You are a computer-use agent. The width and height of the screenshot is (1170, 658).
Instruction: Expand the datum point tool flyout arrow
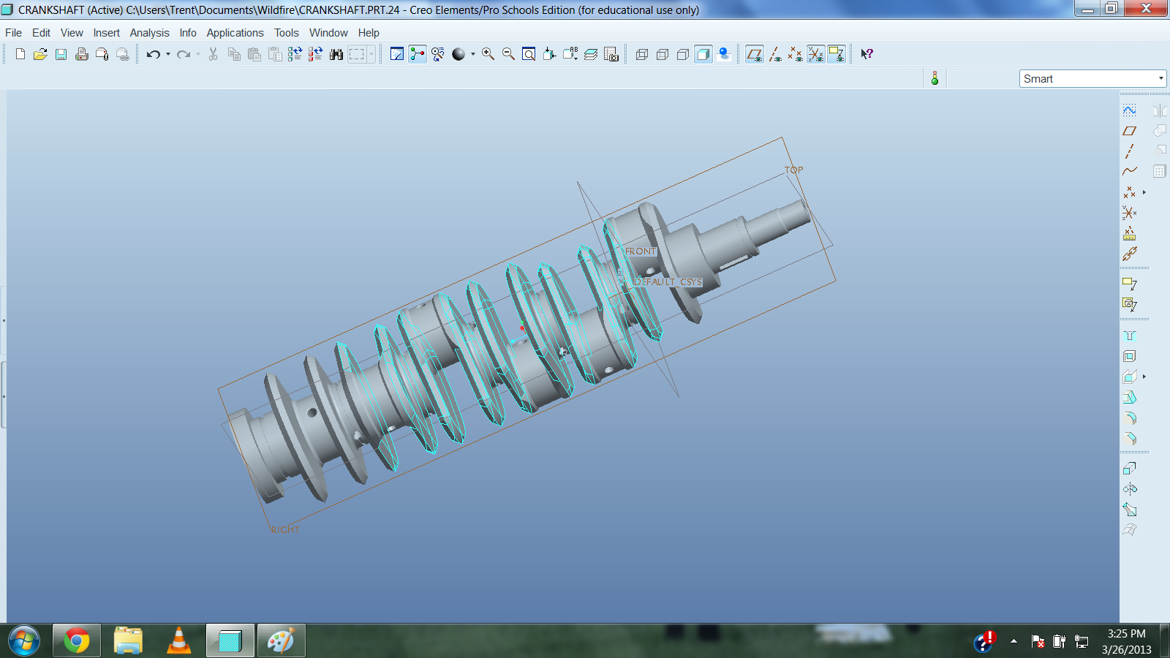coord(1144,192)
